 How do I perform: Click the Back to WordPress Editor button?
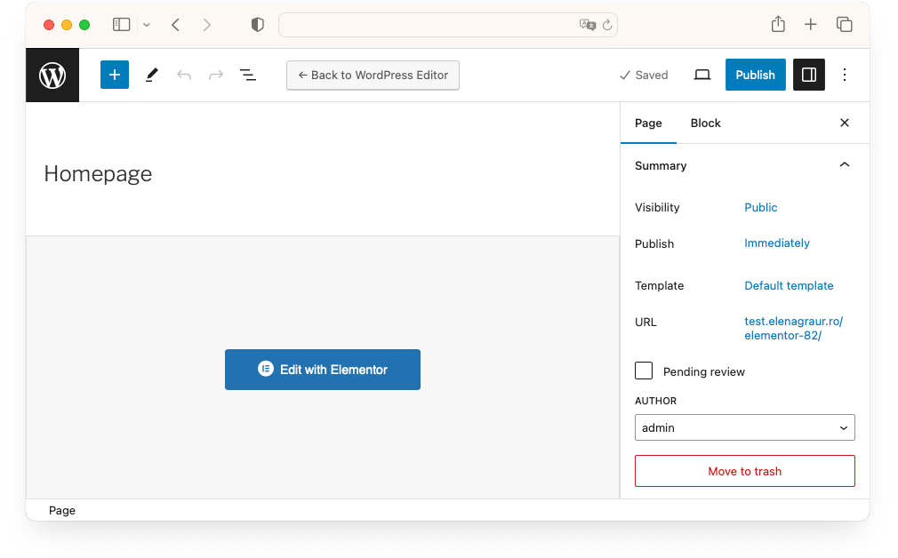[373, 76]
